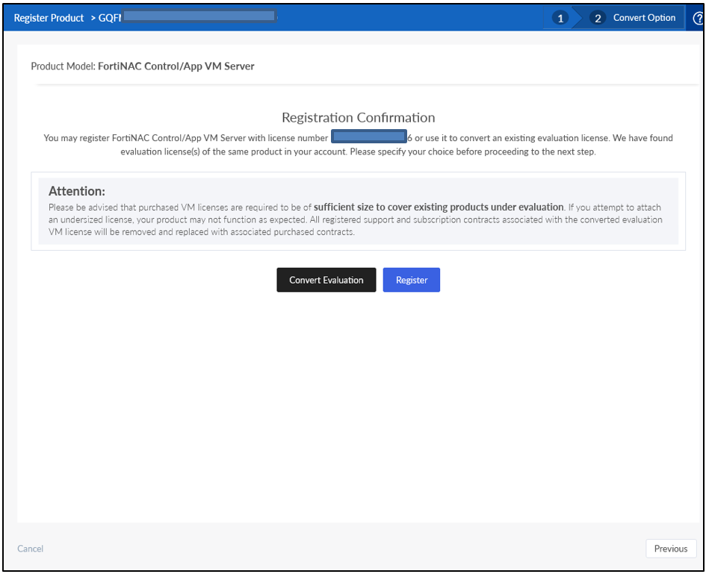Click the masked license number field
Viewport: 709px width, 574px height.
click(368, 137)
